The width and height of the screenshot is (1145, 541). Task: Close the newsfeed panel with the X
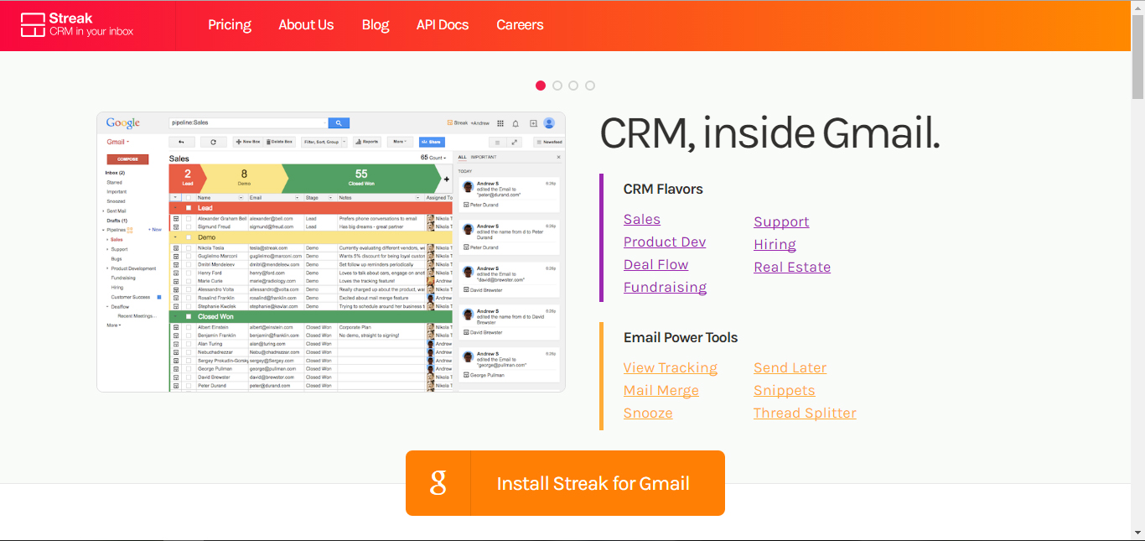pyautogui.click(x=559, y=157)
